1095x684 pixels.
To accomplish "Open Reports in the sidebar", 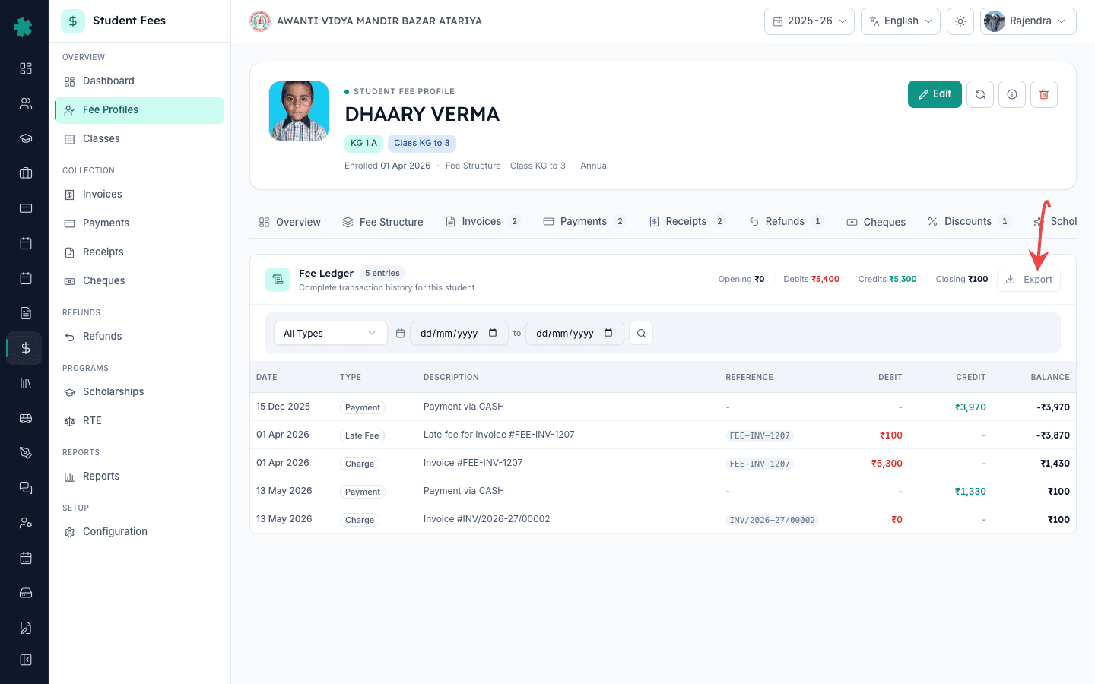I will 139,477.
